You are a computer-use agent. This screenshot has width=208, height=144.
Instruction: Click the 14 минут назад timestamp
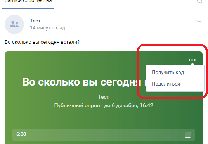[47, 28]
